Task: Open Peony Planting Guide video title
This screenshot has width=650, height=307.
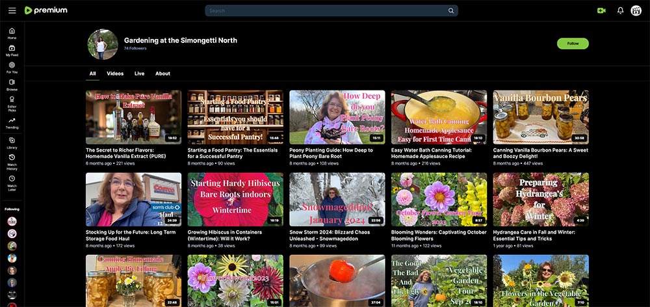Action: 331,153
